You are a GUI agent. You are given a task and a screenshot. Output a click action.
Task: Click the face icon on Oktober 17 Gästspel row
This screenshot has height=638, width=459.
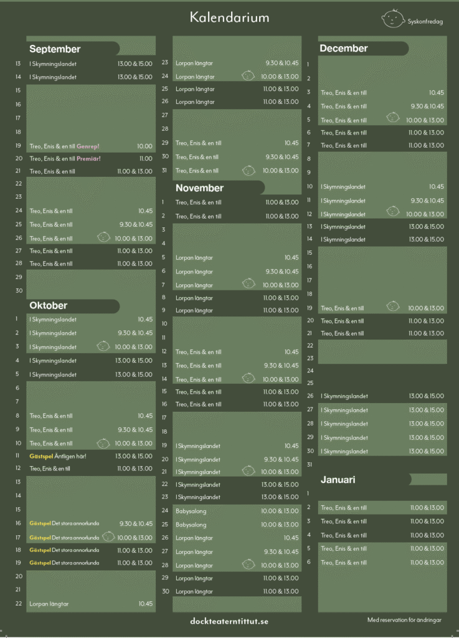[108, 536]
